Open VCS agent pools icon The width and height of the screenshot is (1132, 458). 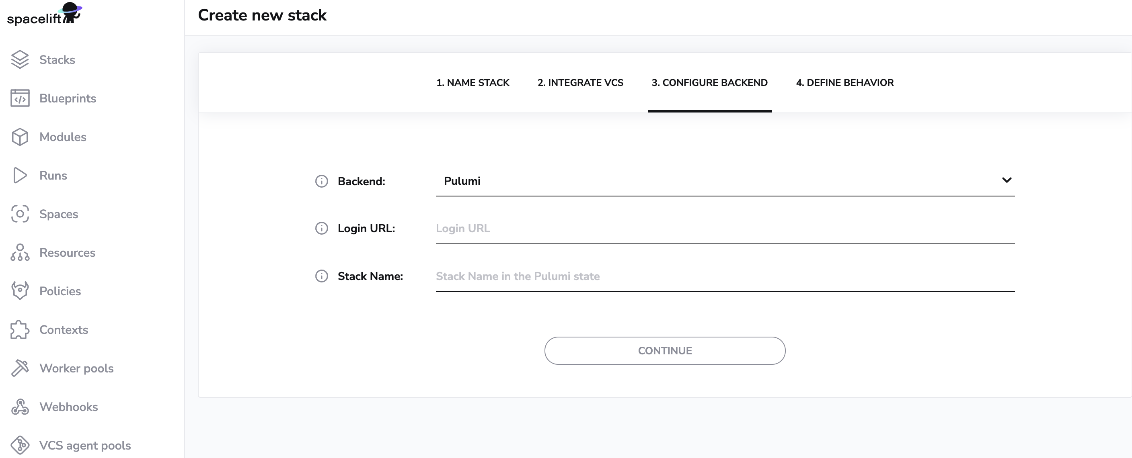point(20,445)
